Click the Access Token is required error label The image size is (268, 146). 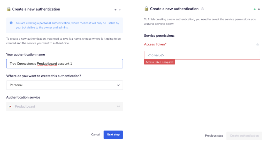159,62
